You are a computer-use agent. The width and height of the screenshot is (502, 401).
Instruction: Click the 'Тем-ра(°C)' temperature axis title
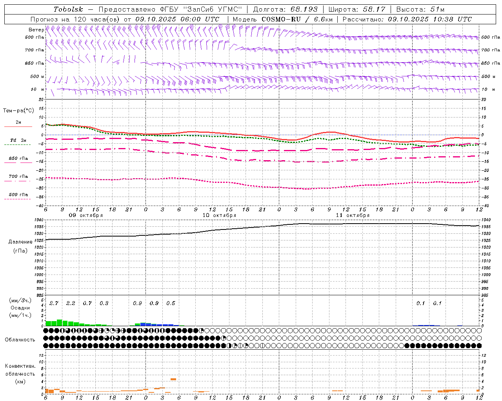coord(18,111)
